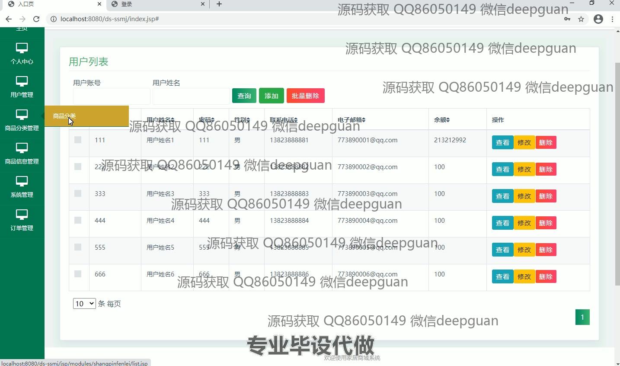View user 555 with 查看 button

coord(502,250)
